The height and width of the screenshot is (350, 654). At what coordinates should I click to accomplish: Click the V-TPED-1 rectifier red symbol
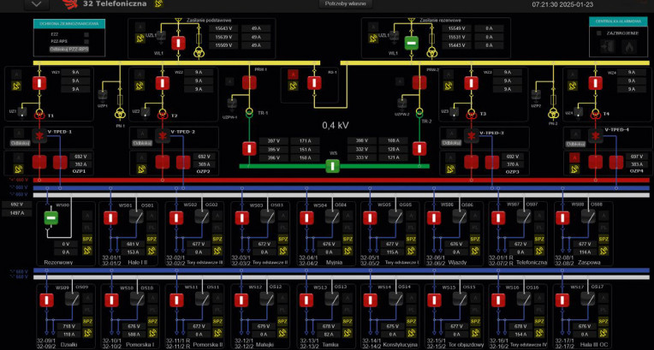click(39, 137)
